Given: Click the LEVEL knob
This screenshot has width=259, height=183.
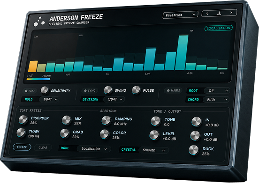Looking at the screenshot, I should (154, 135).
